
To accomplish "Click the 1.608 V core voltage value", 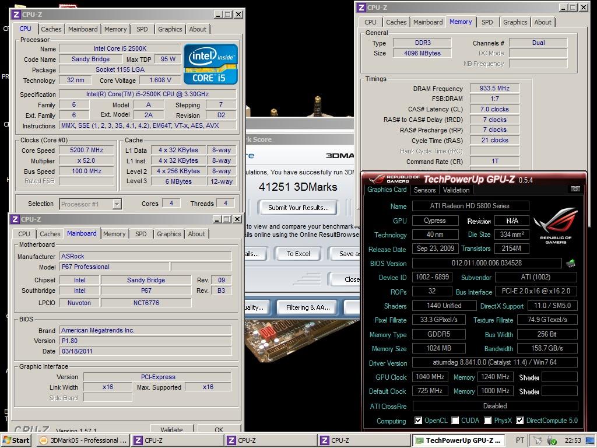I will pos(160,80).
